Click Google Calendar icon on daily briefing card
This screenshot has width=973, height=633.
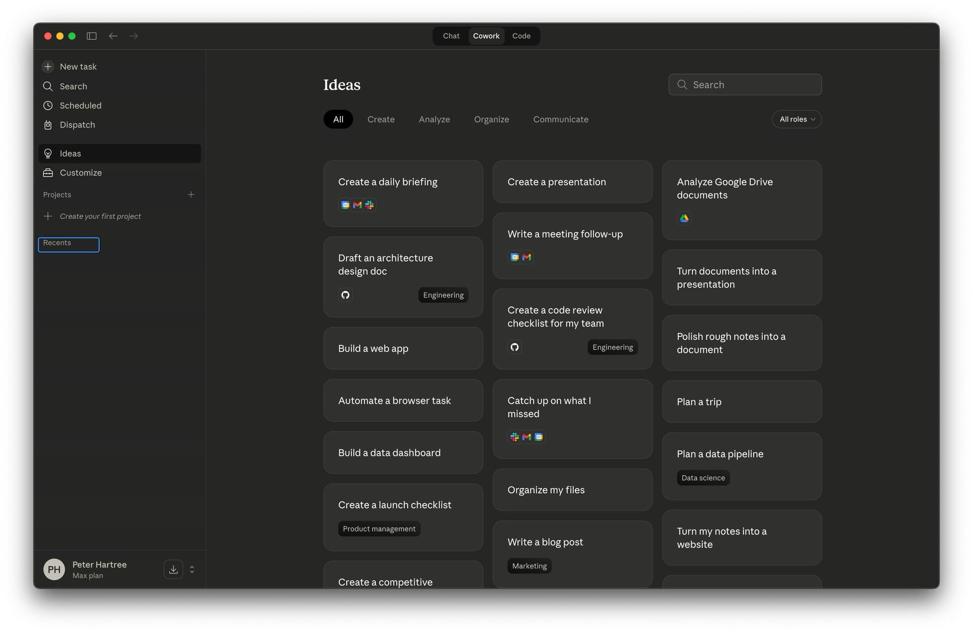tap(345, 205)
